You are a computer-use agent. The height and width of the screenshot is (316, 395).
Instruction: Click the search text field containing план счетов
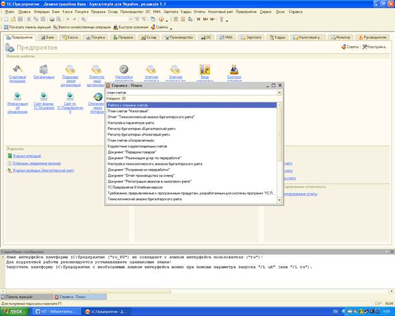click(x=191, y=92)
